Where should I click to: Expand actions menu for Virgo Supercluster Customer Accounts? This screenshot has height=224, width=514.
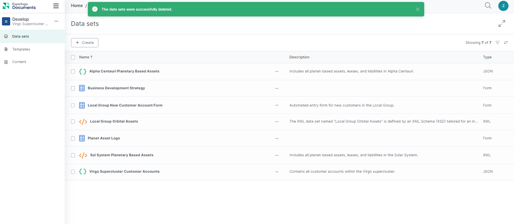click(277, 172)
